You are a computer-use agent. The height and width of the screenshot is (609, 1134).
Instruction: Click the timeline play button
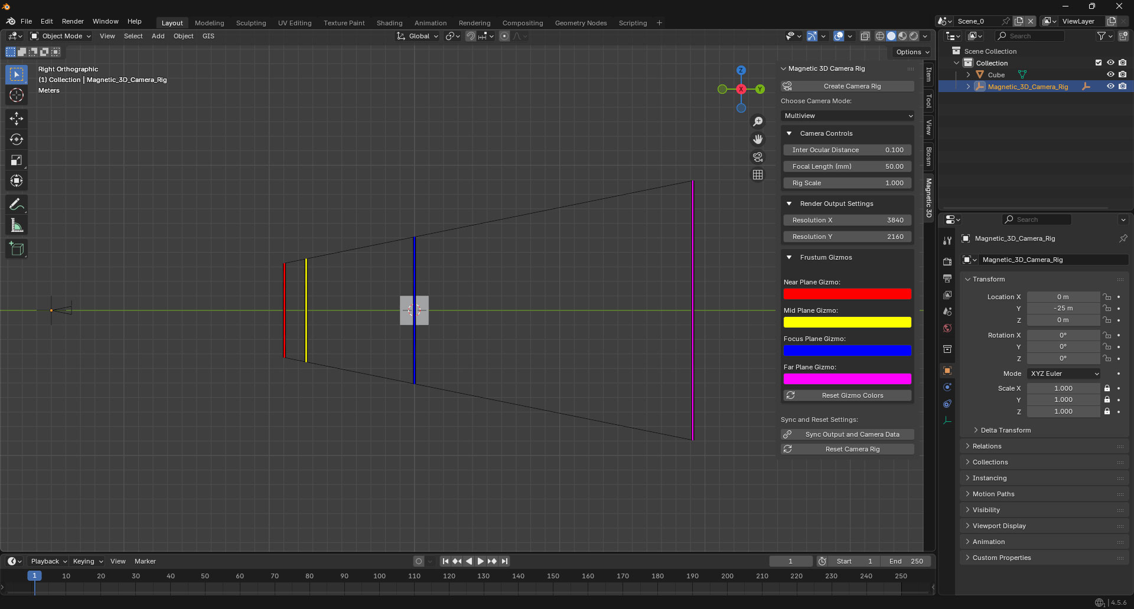(480, 561)
